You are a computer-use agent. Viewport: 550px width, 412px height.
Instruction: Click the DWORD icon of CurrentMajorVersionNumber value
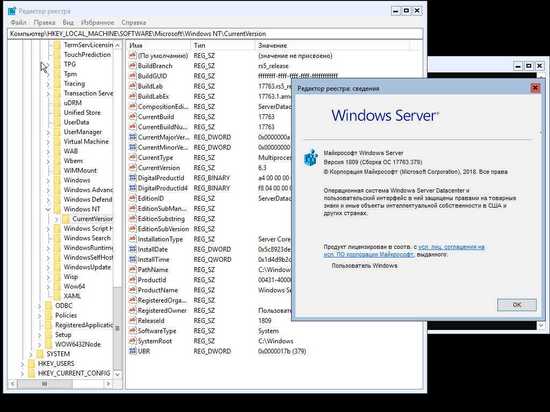tap(132, 137)
